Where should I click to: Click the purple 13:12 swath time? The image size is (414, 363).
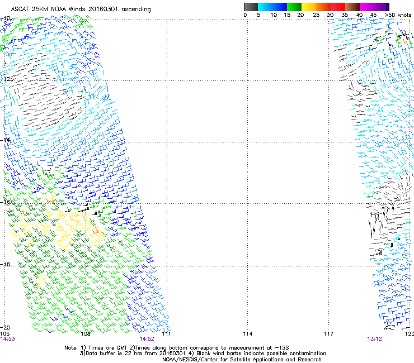374,339
